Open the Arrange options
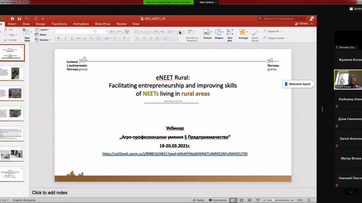 (243, 34)
